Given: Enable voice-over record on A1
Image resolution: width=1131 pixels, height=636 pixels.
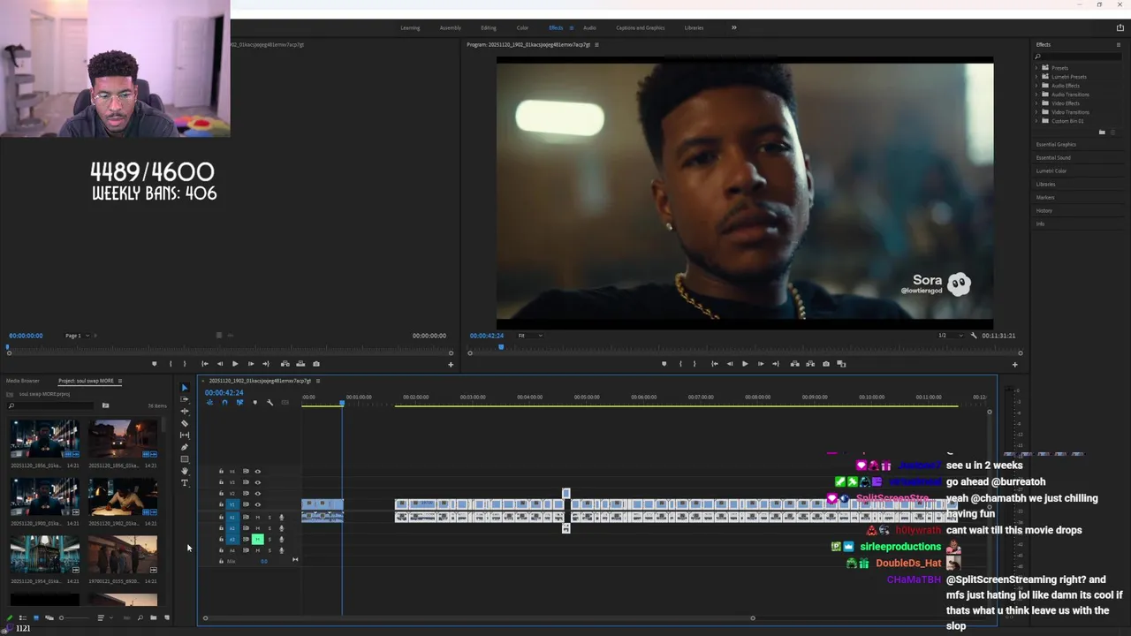Looking at the screenshot, I should pyautogui.click(x=282, y=517).
